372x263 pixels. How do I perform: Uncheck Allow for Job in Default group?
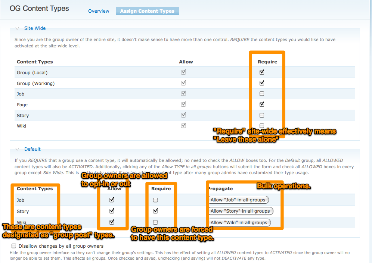tap(112, 200)
